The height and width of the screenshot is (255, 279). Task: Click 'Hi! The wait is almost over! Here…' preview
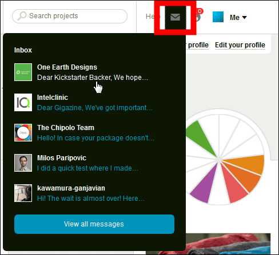[x=91, y=199]
